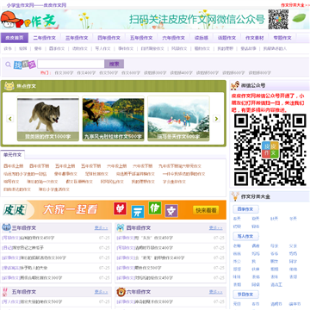Click the deer icon beside 作文分类大全 heading
The height and width of the screenshot is (310, 310).
point(235,196)
